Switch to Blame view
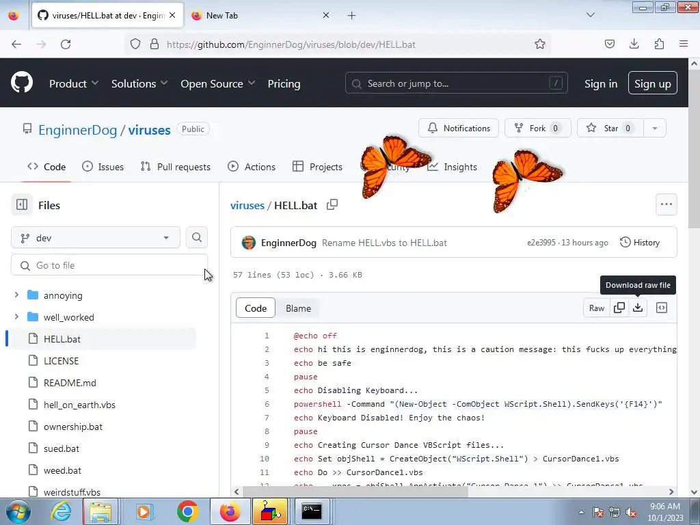The image size is (700, 525). (298, 308)
